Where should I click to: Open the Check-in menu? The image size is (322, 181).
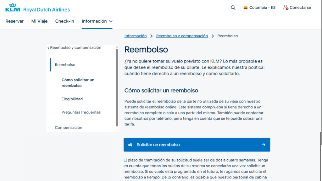pos(65,21)
